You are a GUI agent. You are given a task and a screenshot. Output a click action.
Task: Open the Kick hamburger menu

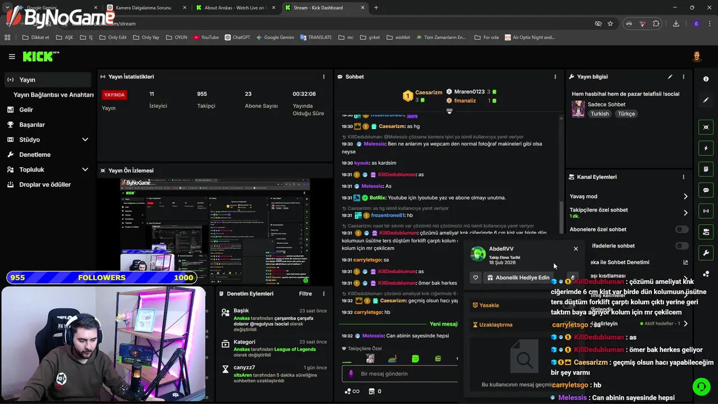(x=12, y=57)
